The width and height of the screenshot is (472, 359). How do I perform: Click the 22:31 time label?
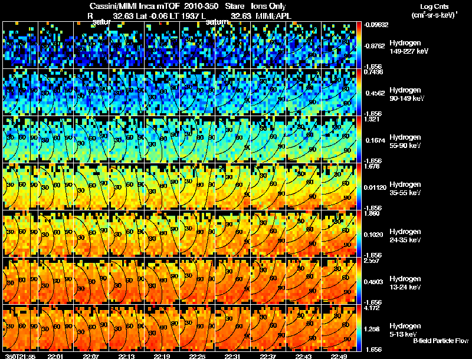(232, 357)
